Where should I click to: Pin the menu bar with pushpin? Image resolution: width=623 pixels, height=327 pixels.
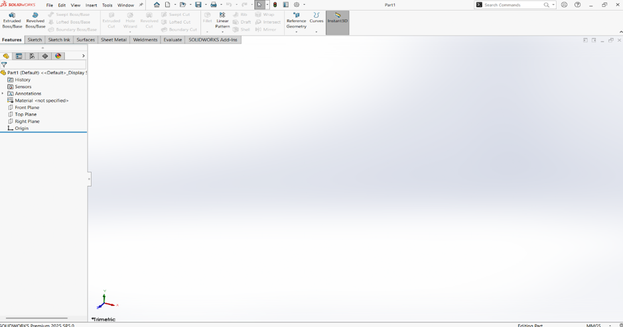click(141, 5)
